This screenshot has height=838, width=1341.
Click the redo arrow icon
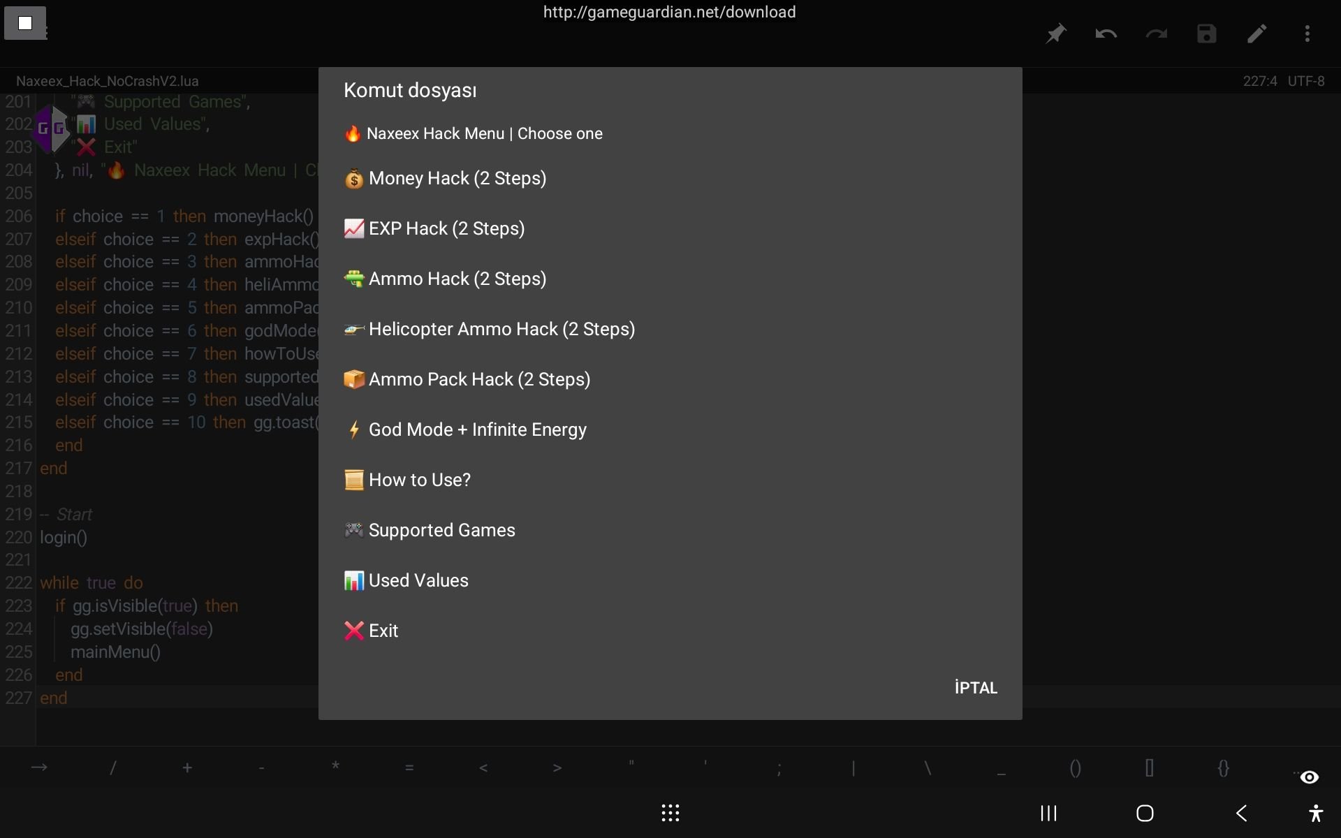(1156, 34)
